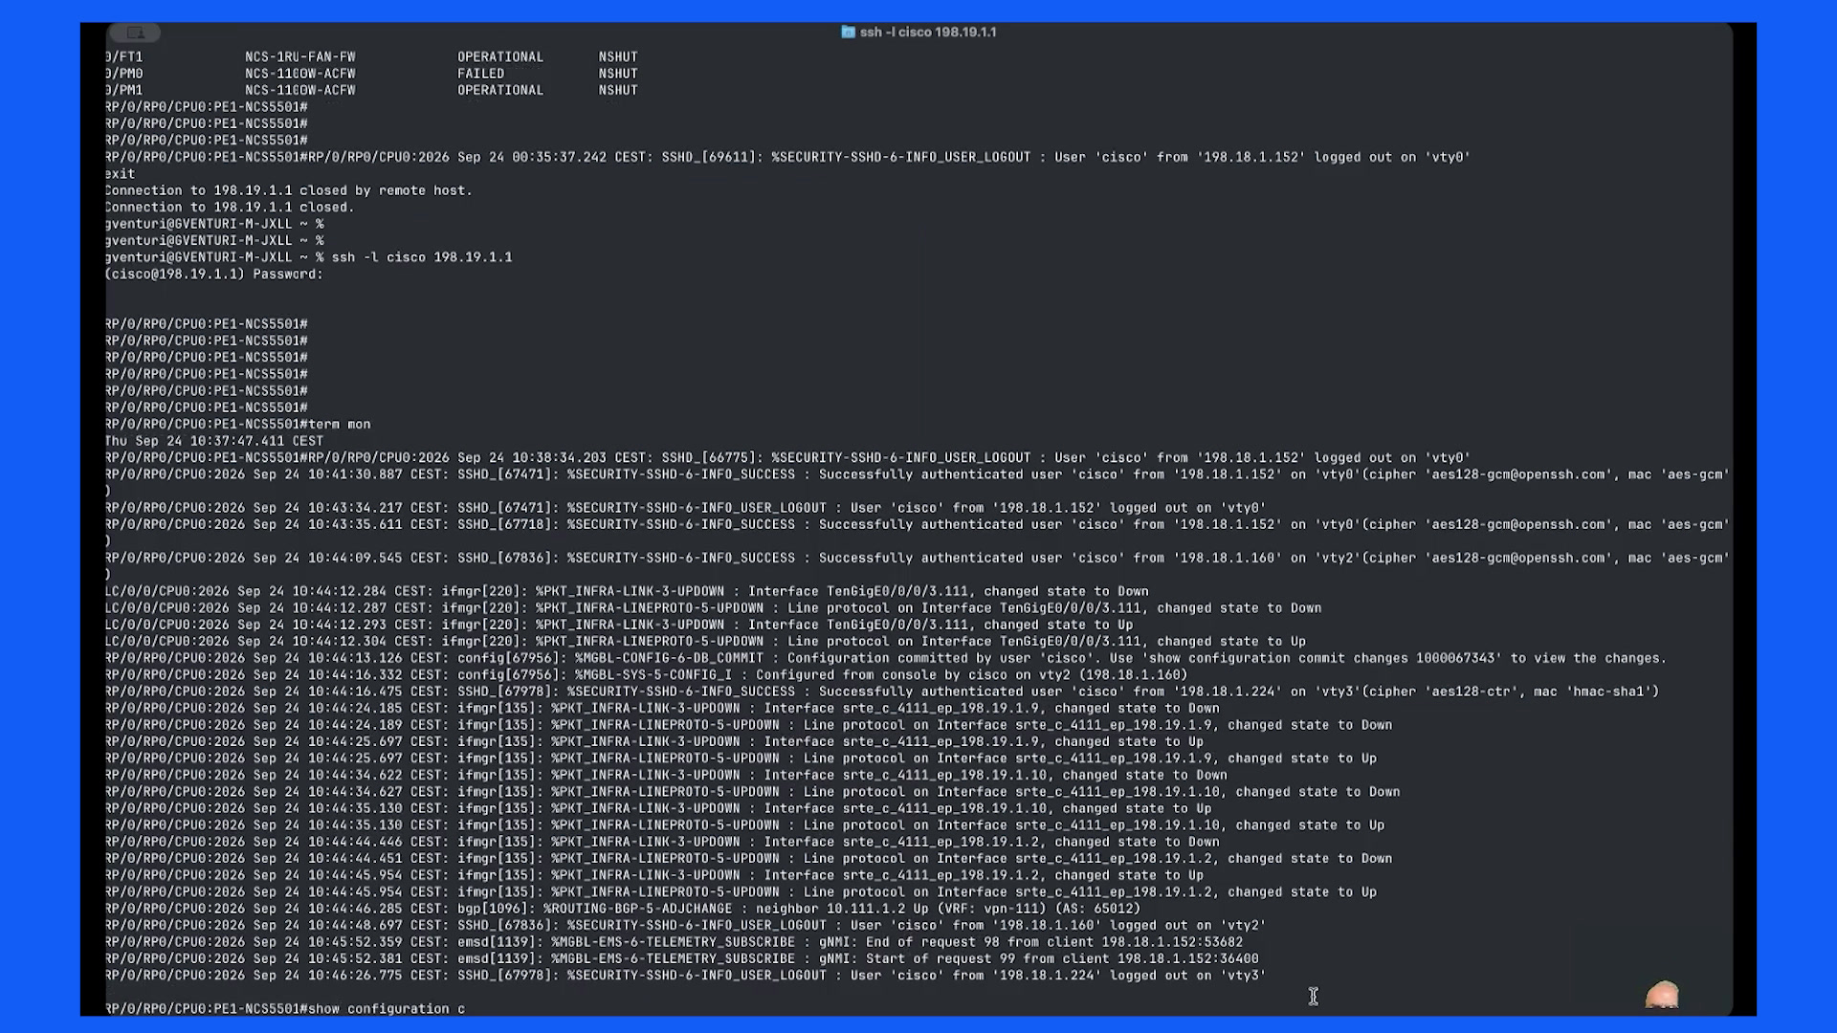Click the MGBL-SYS-5-CONFIG_I log line
Screen dimensions: 1837x1033
647,675
